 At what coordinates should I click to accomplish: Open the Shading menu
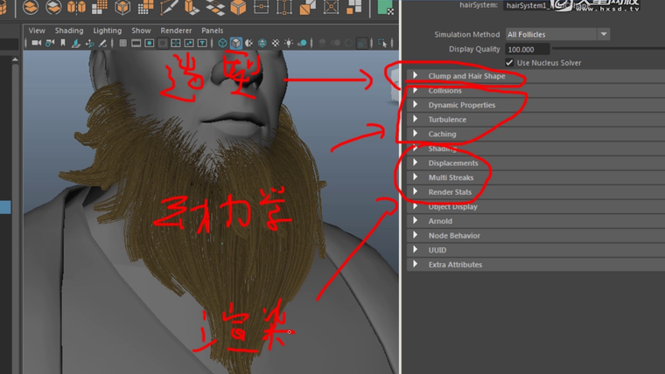(69, 31)
